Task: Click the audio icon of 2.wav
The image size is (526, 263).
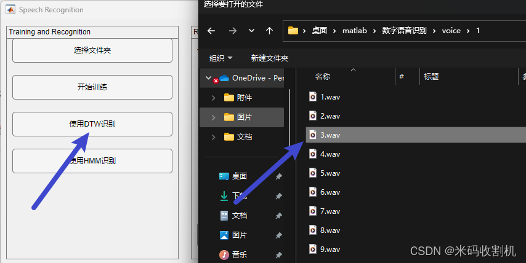Action: point(313,116)
